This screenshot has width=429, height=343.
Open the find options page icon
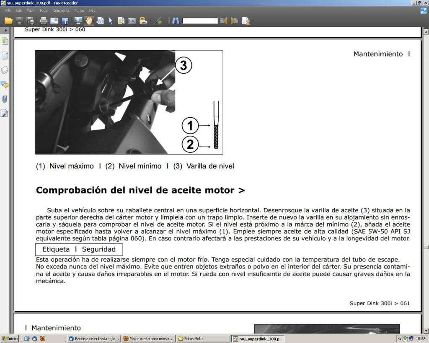(246, 21)
